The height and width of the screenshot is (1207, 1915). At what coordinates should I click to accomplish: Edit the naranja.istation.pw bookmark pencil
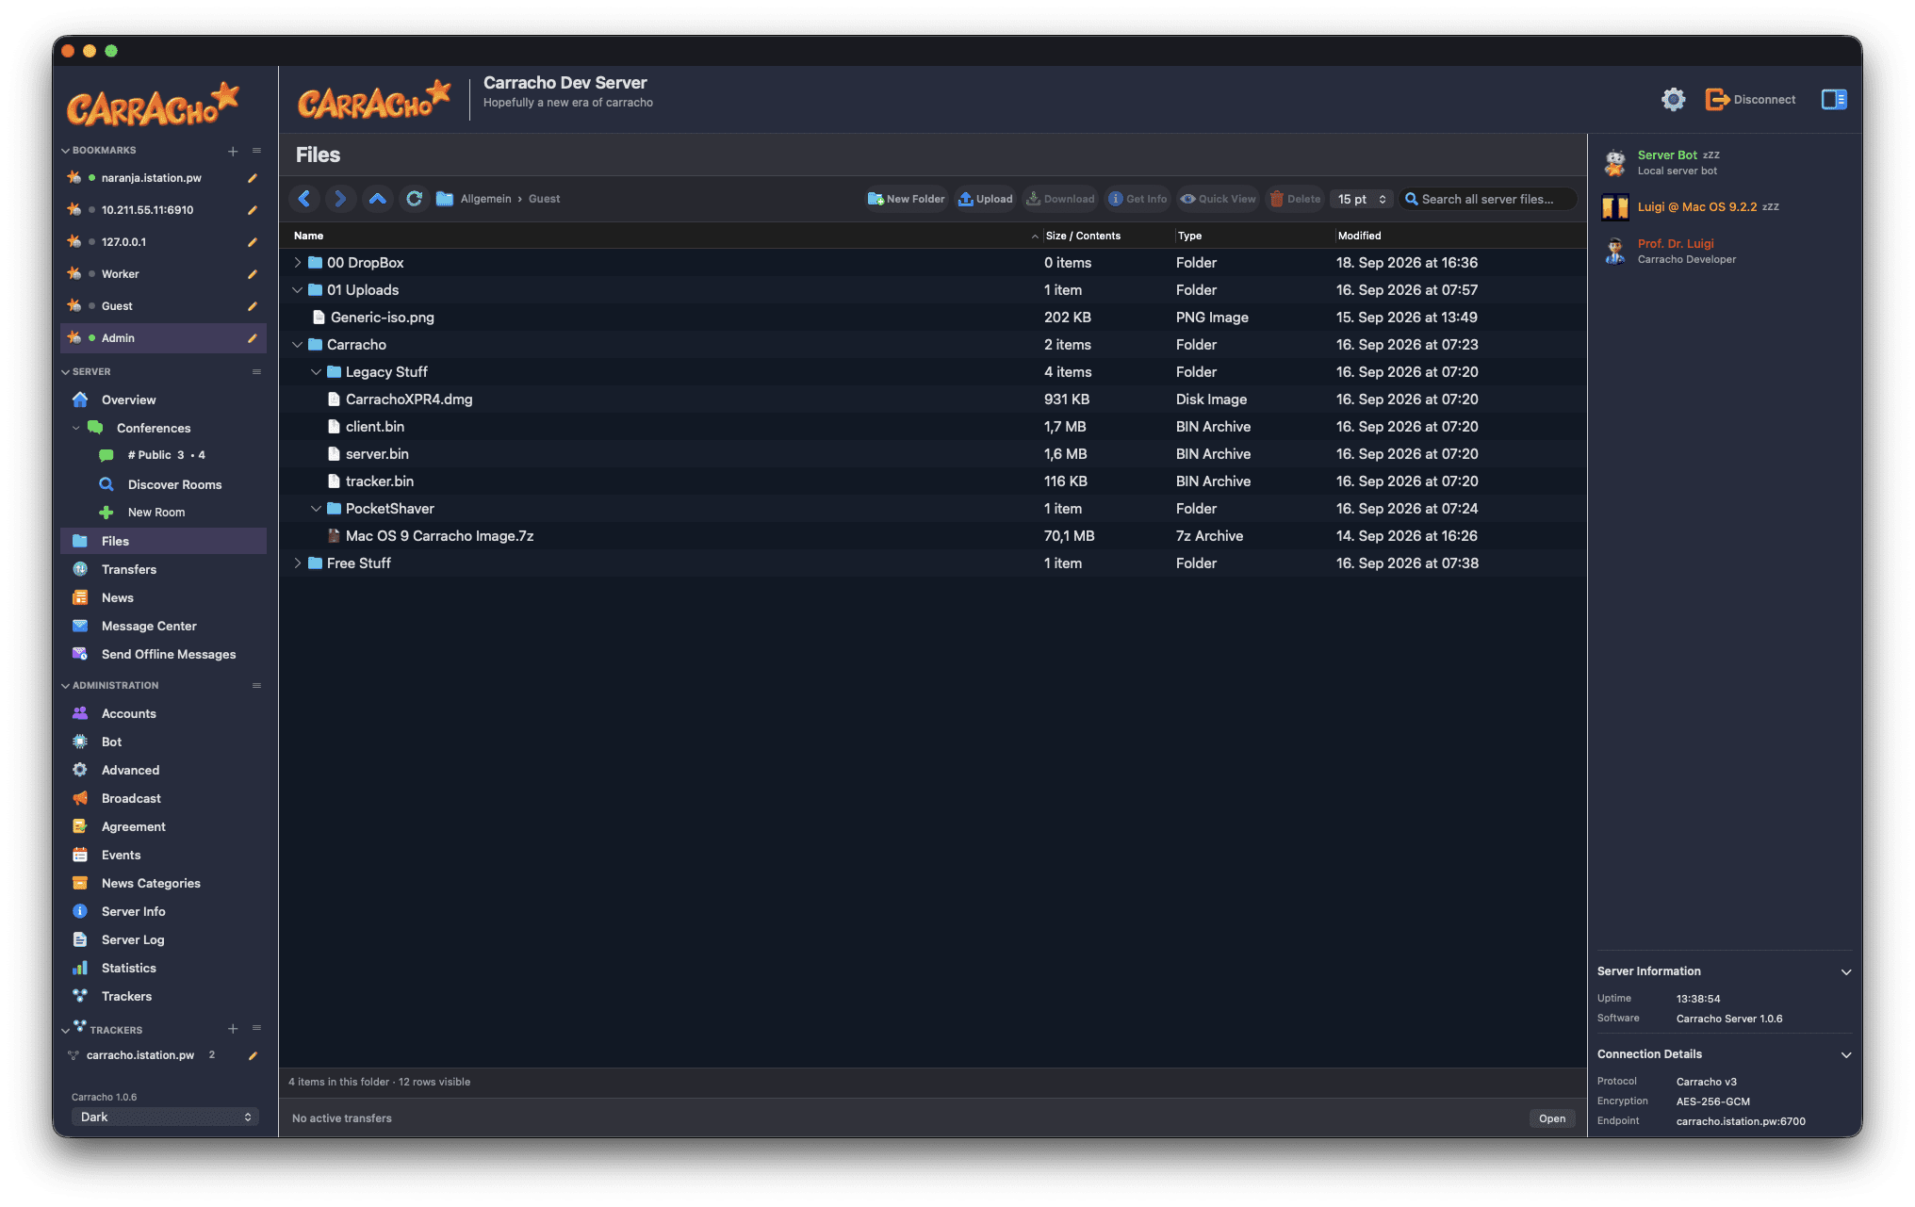[x=253, y=178]
